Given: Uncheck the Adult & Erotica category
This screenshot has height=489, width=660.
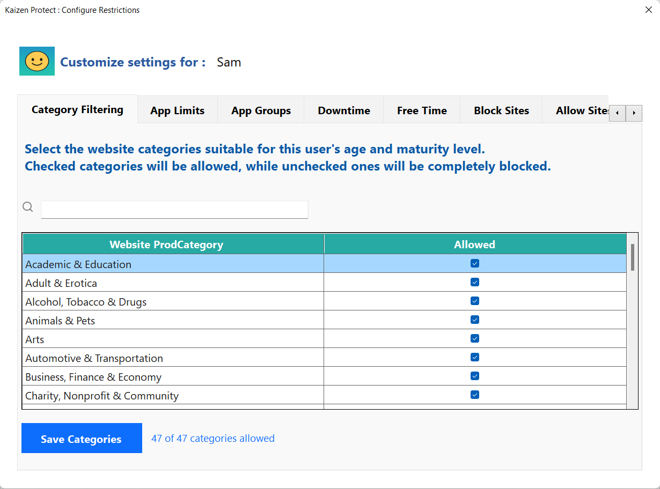Looking at the screenshot, I should (474, 282).
